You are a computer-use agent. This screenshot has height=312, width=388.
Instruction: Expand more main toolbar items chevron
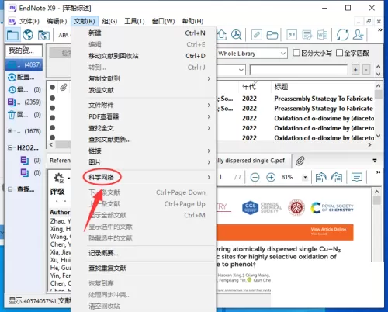click(x=379, y=30)
